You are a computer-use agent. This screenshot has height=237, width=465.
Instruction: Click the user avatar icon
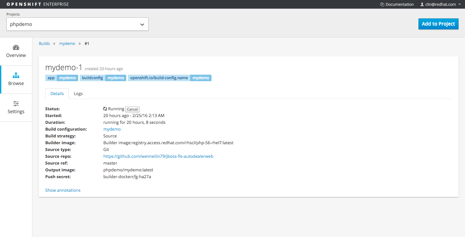[x=422, y=5]
